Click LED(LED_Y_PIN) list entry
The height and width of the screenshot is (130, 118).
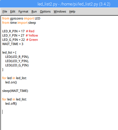(17, 61)
